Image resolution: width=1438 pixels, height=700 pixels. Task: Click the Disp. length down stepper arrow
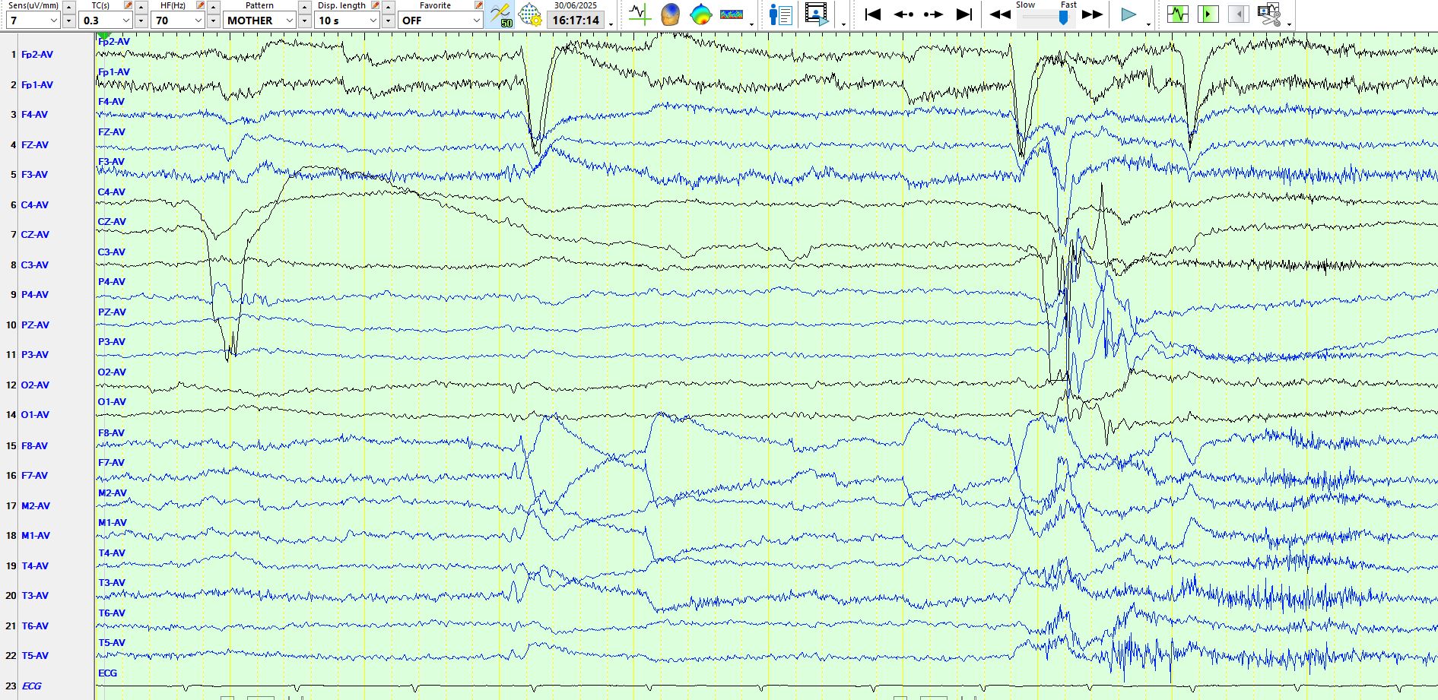388,21
